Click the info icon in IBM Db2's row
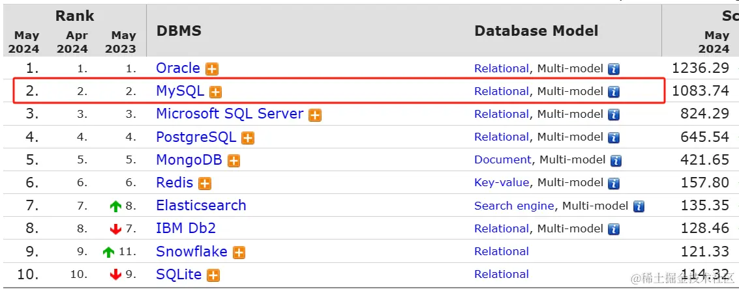739x289 pixels. point(614,230)
